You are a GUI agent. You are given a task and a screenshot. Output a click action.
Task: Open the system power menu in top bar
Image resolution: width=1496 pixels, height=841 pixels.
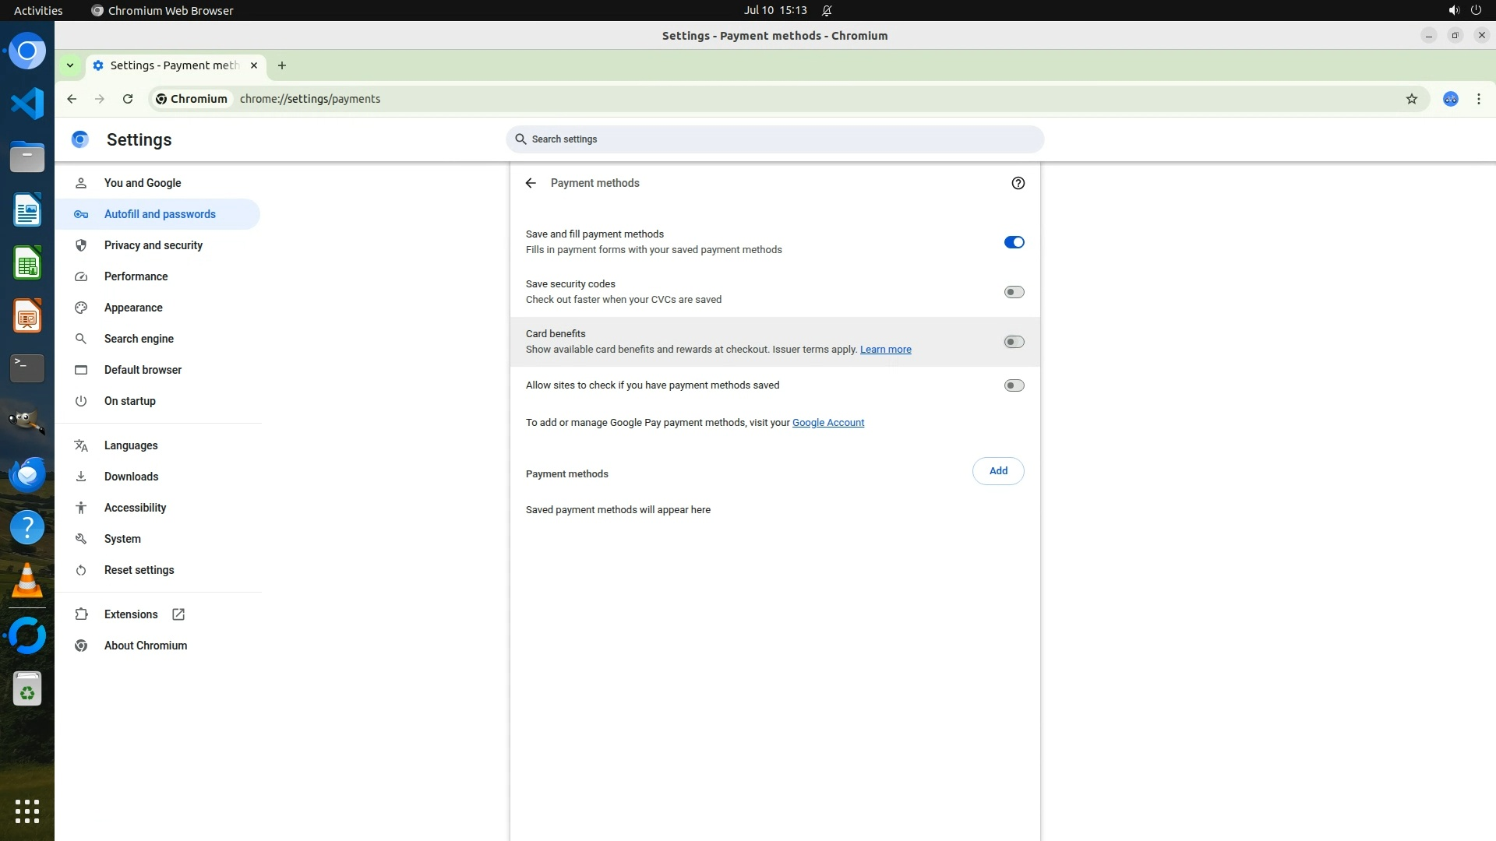coord(1476,10)
